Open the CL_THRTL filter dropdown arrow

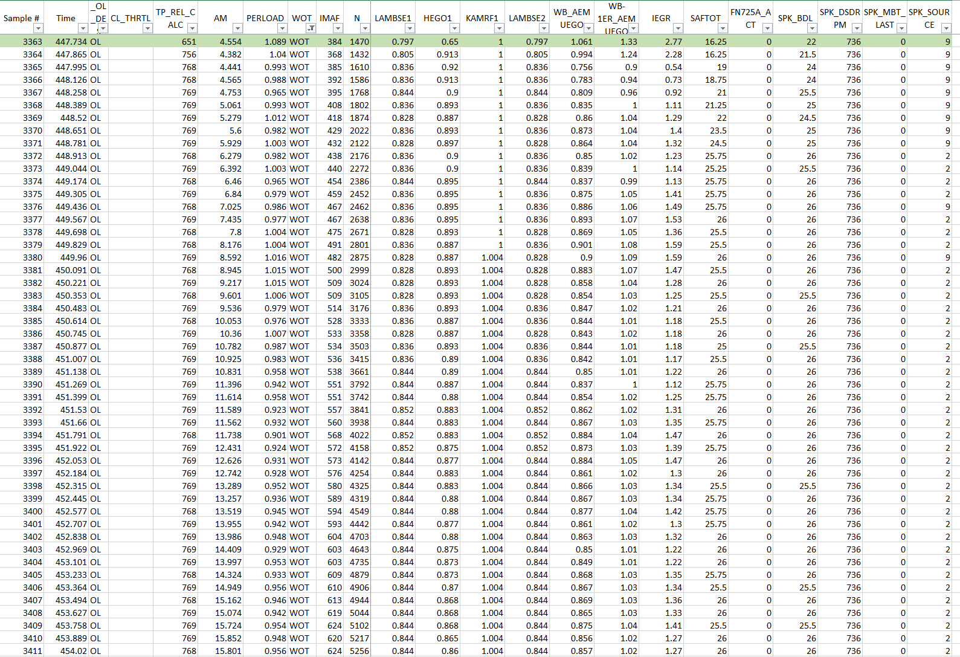pyautogui.click(x=147, y=28)
